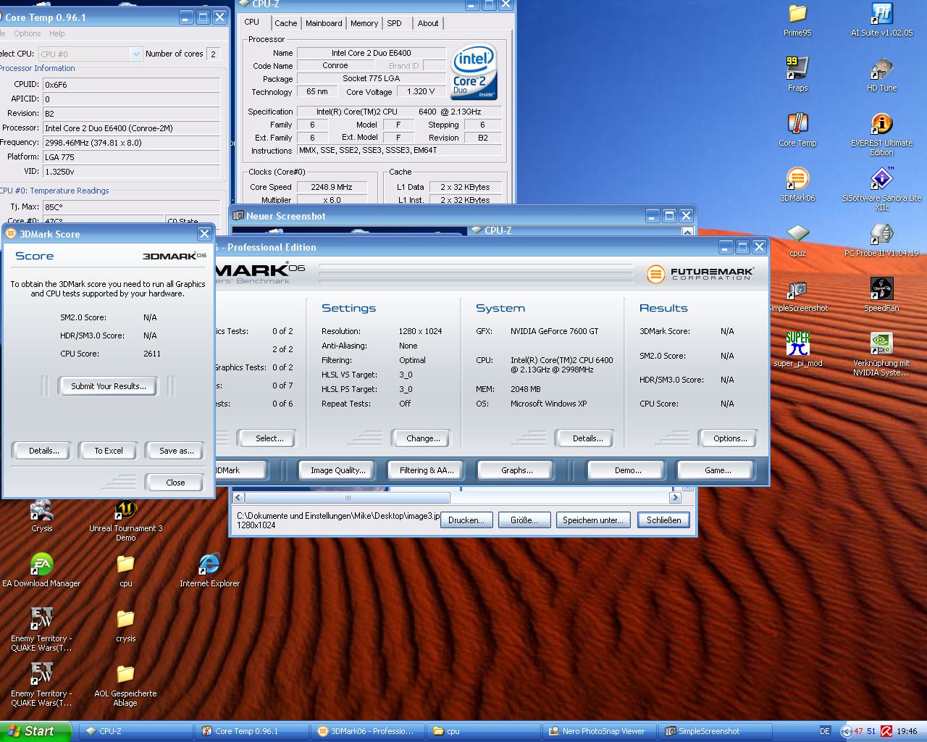Launch the Game mode in 3DMark06
This screenshot has height=742, width=927.
718,470
